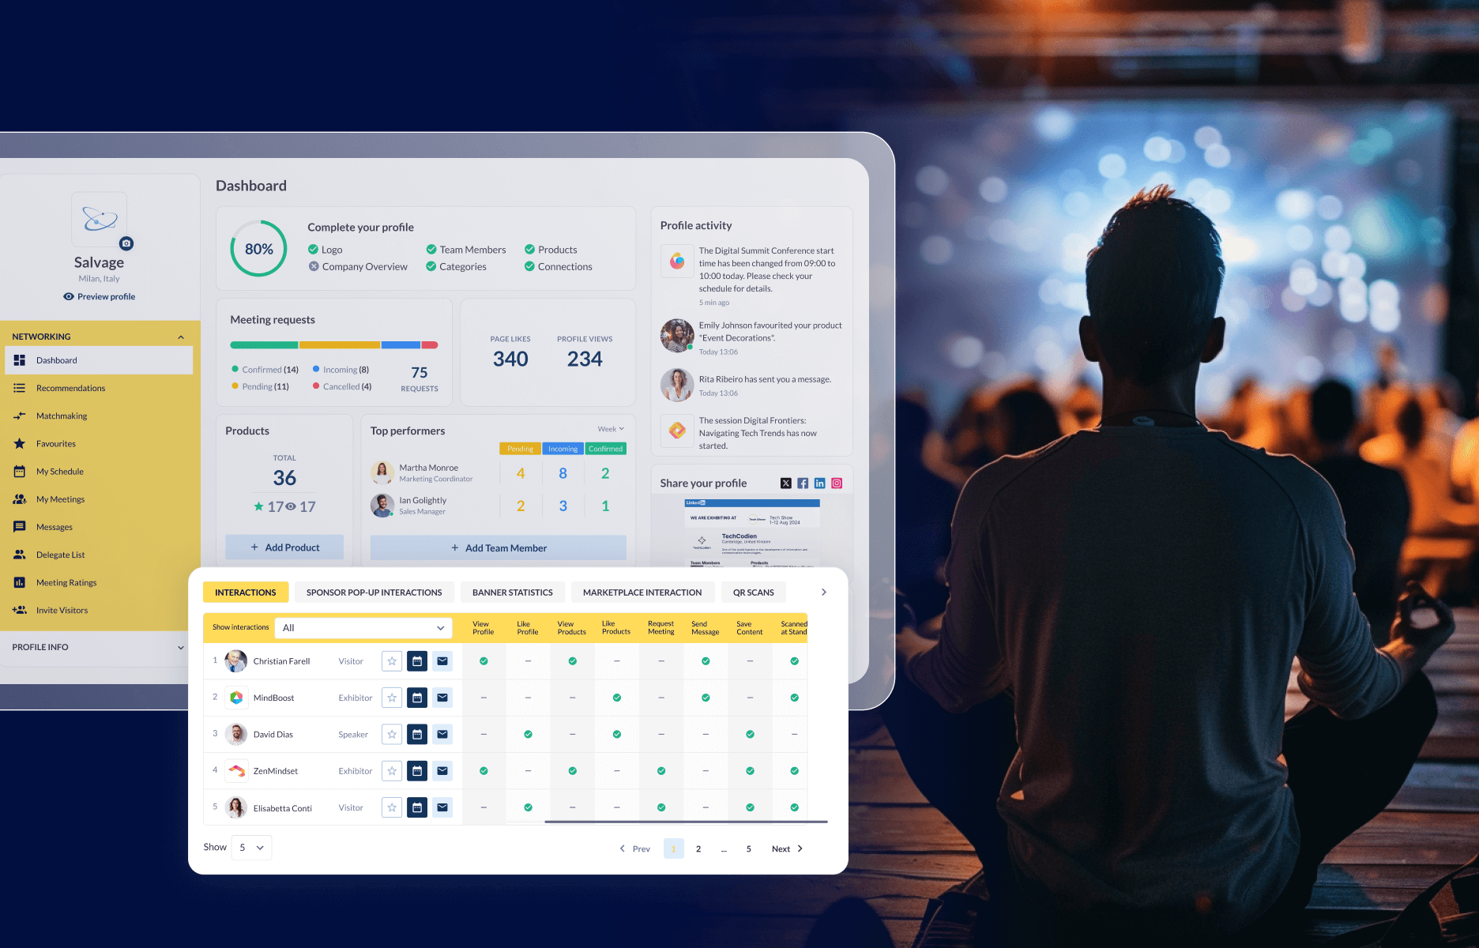Click the Logo completed checkmark
Screen dimensions: 1479x948
click(x=313, y=250)
